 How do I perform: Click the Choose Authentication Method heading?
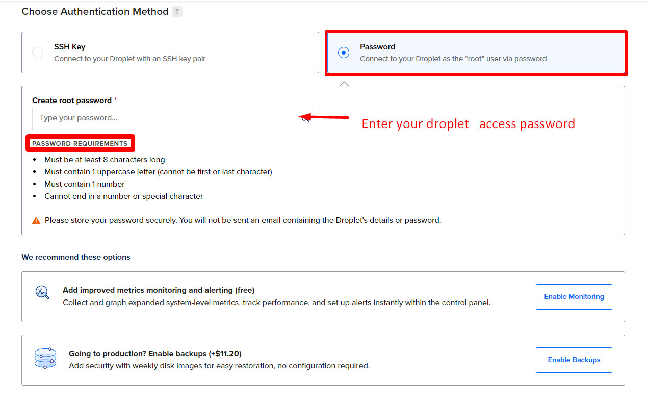coord(95,11)
